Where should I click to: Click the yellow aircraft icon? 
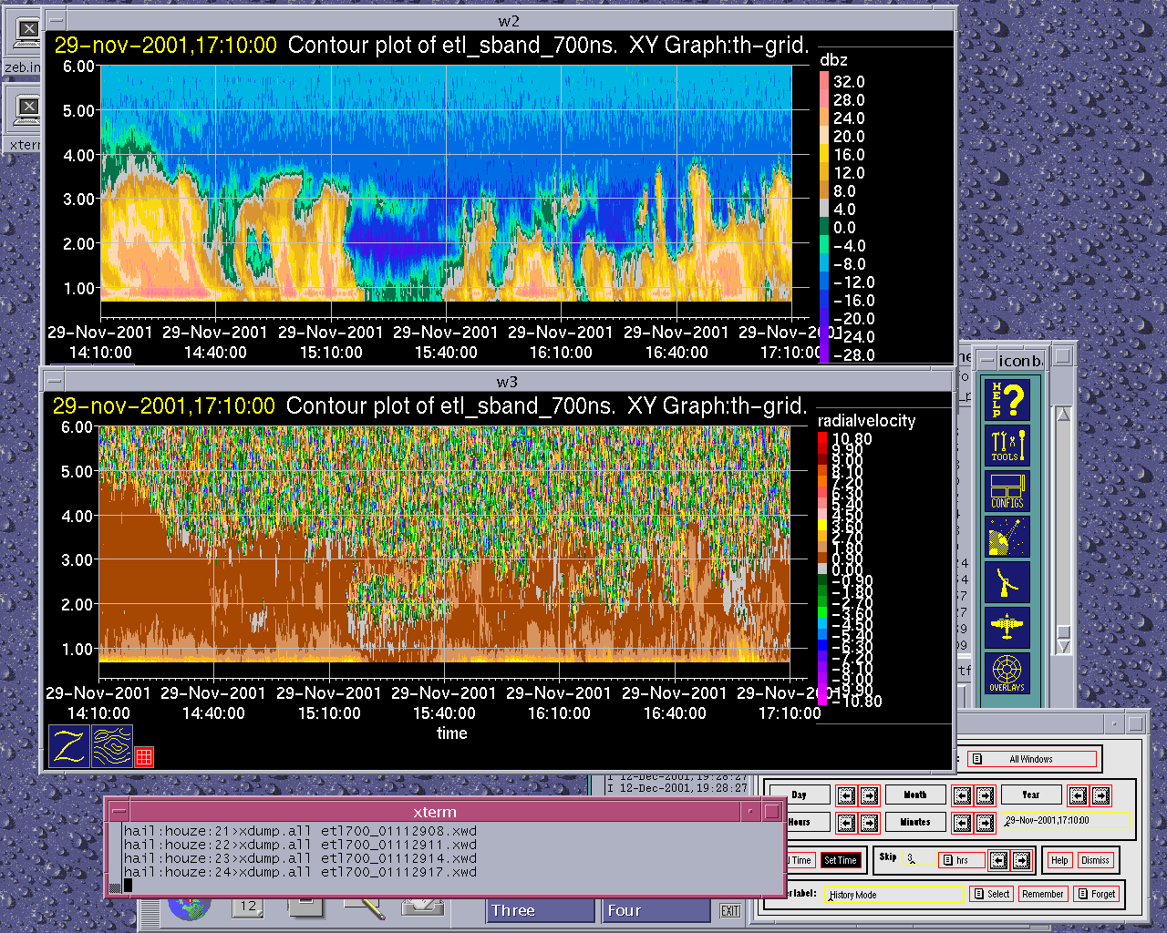pos(1007,628)
